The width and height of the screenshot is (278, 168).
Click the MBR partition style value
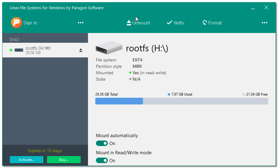pyautogui.click(x=137, y=66)
